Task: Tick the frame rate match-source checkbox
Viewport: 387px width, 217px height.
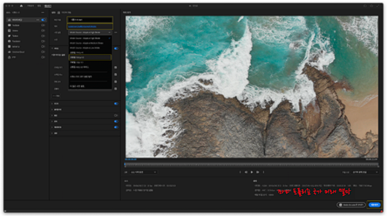Action: [x=115, y=75]
